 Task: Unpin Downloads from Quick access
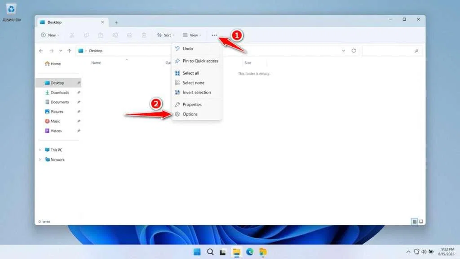coord(79,93)
